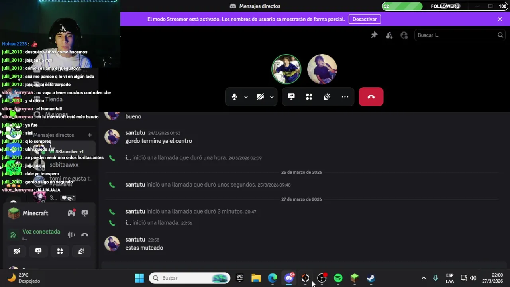This screenshot has height=287, width=510.
Task: Open File Explorer from taskbar
Action: (256, 278)
